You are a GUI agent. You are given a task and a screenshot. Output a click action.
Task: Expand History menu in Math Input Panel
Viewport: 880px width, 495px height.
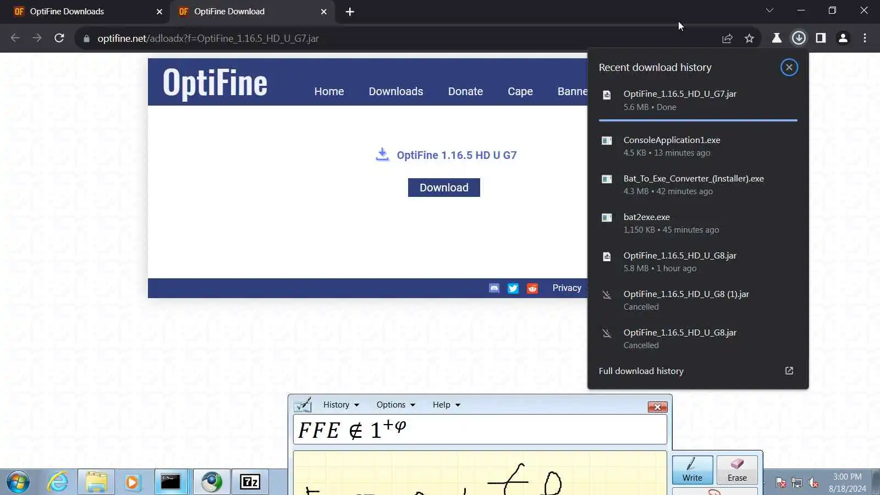tap(341, 405)
